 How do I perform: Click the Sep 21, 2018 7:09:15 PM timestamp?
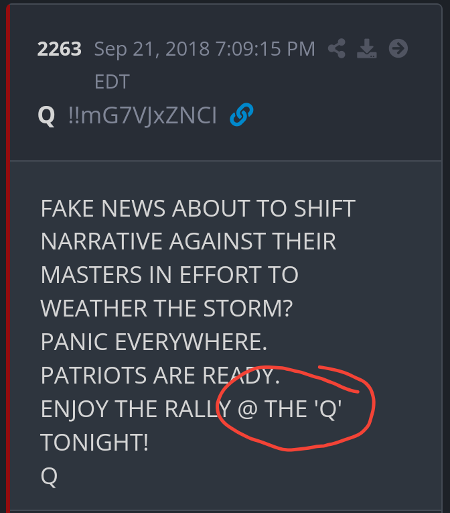(204, 49)
